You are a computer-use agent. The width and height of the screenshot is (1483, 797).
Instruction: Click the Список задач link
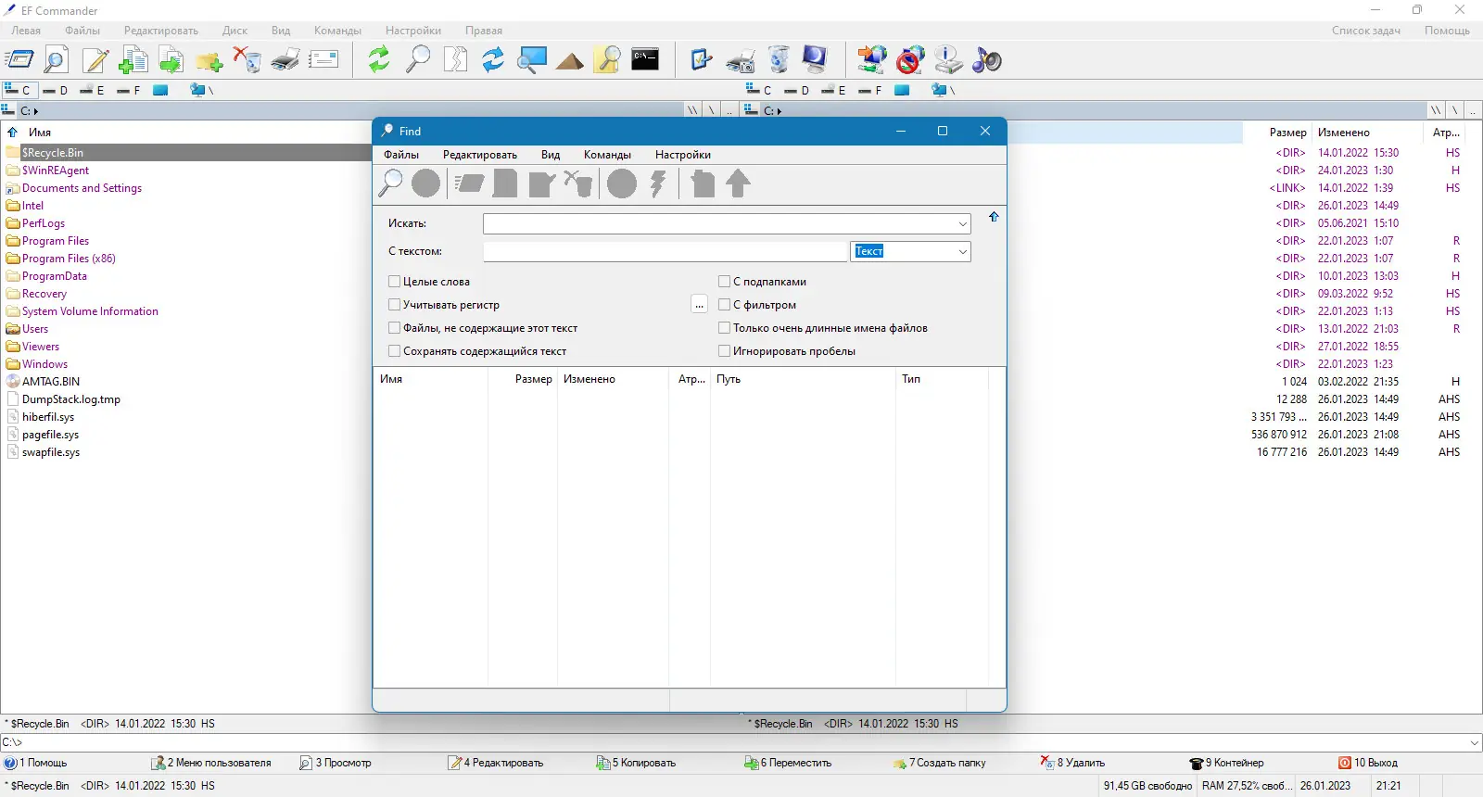click(x=1366, y=31)
